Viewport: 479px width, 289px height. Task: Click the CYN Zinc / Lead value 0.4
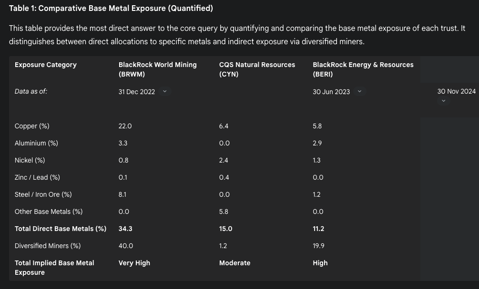click(224, 177)
